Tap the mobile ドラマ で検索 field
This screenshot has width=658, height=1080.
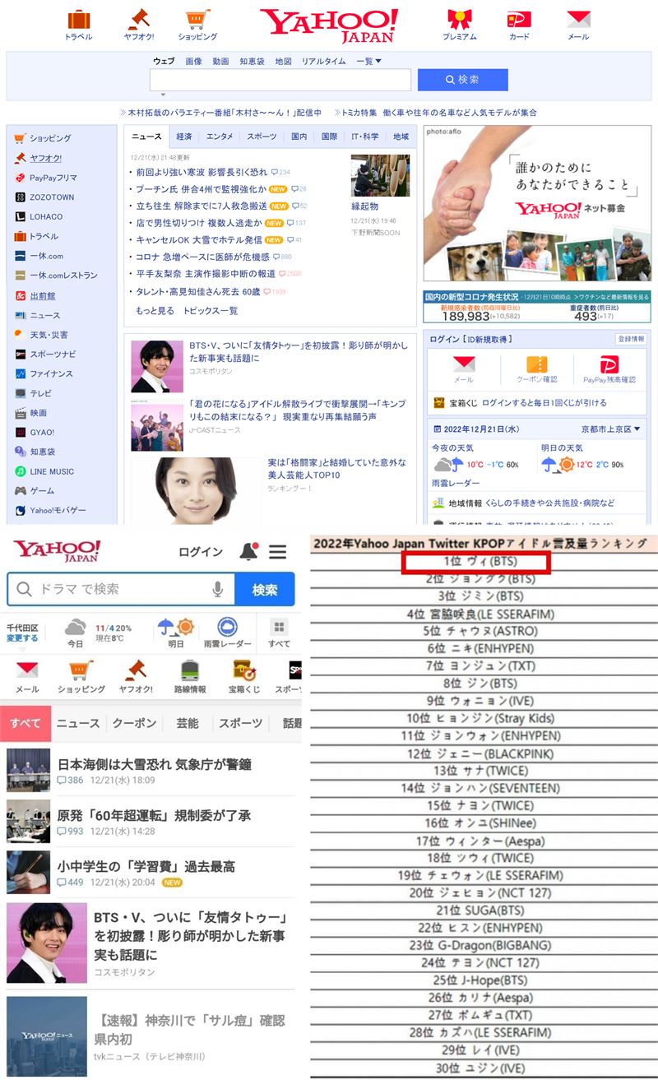coord(119,590)
